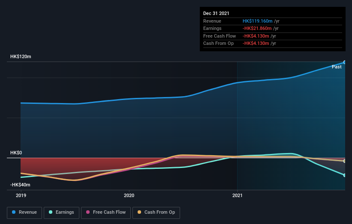Click the orange Cash From Op legend dot
This screenshot has height=224, width=352.
138,212
